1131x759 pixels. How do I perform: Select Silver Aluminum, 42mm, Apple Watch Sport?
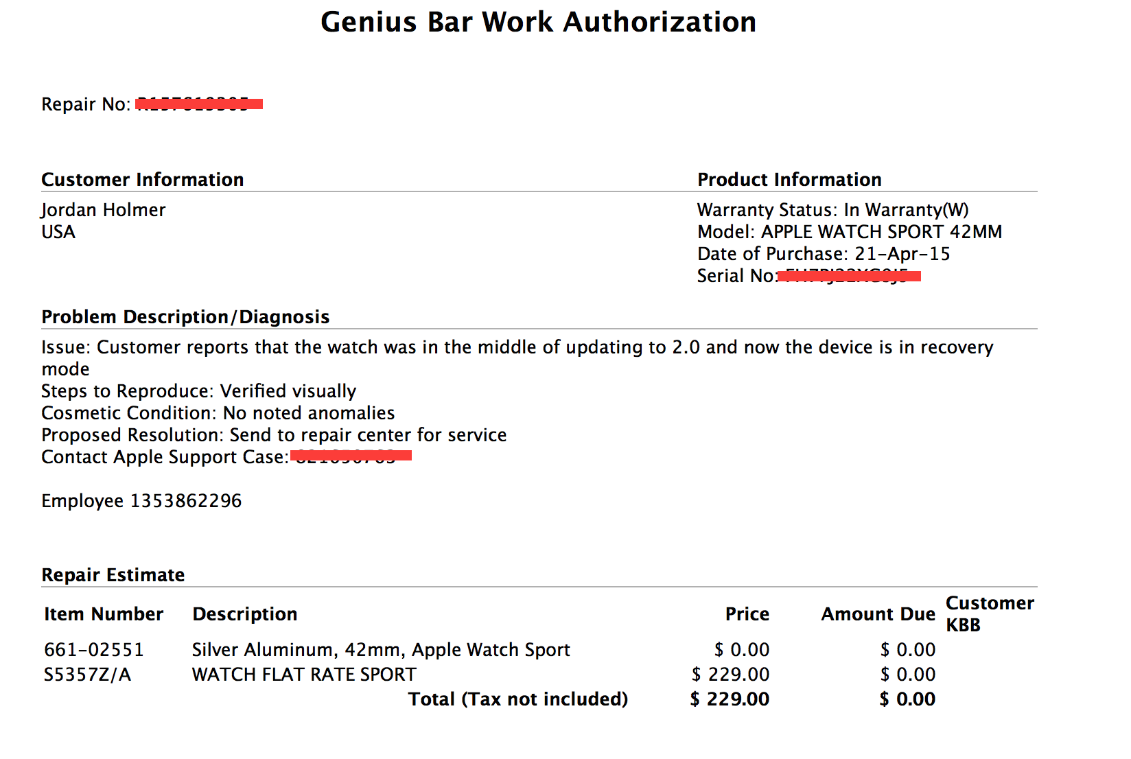[x=381, y=650]
